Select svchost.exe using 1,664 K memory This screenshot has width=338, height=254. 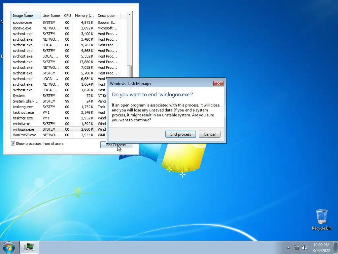pos(58,84)
